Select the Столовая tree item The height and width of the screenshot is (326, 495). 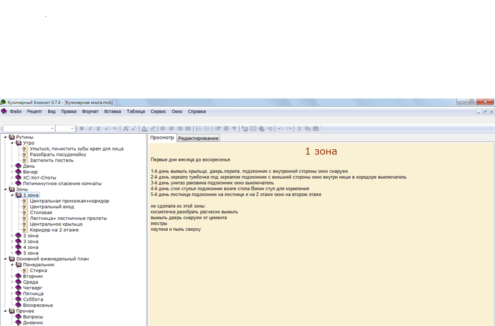coord(41,213)
